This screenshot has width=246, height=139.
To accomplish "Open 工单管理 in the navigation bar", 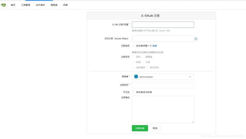I will coord(26,5).
